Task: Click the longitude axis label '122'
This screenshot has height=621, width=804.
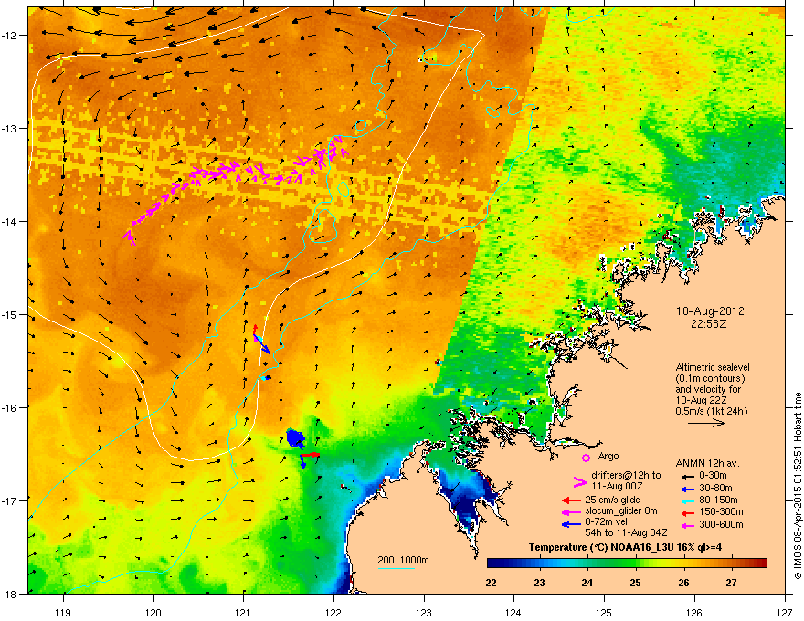Action: tap(333, 612)
